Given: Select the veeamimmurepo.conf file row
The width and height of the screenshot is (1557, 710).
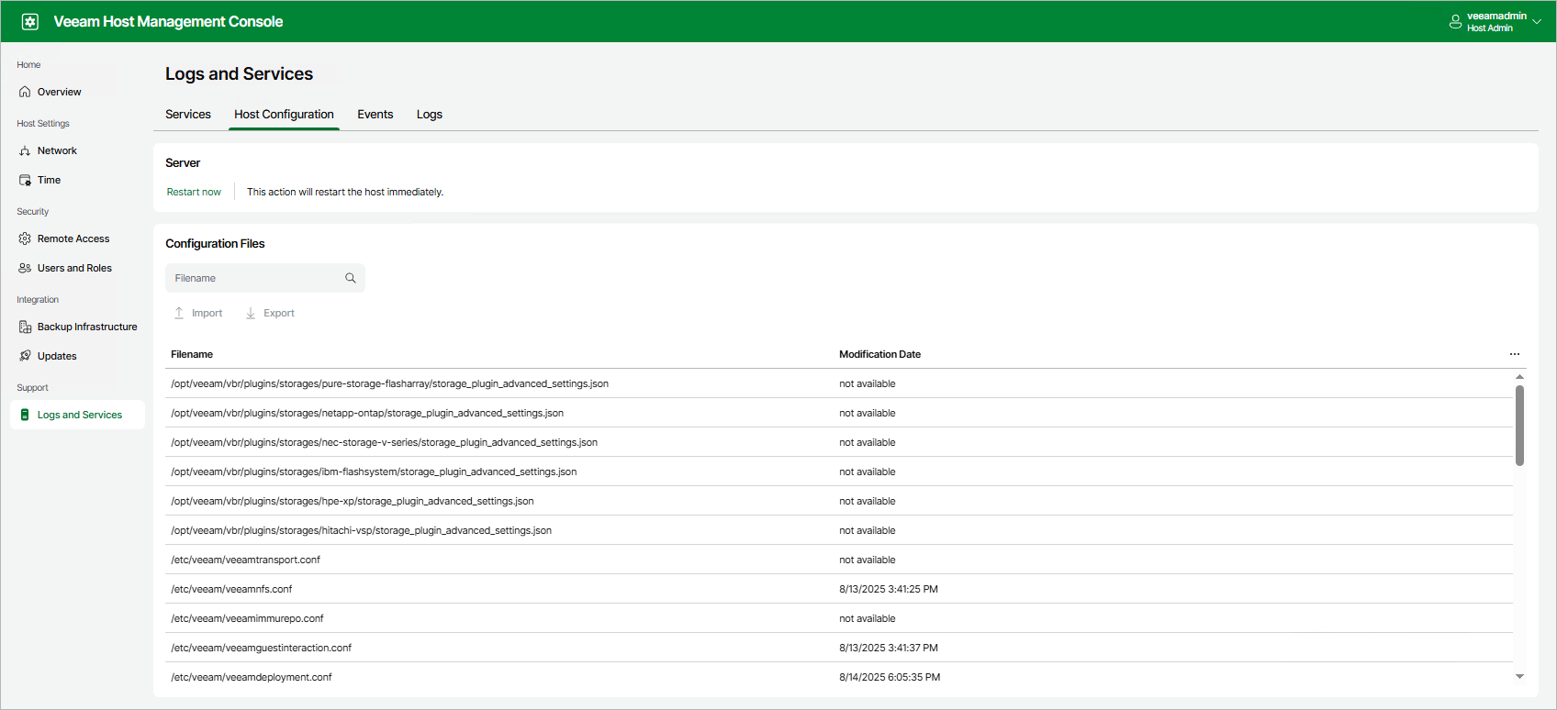Looking at the screenshot, I should pyautogui.click(x=839, y=618).
